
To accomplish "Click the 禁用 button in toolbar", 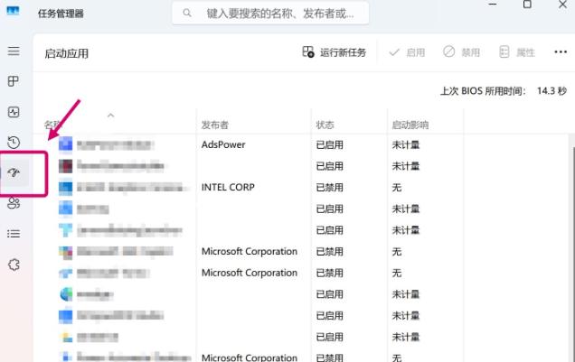I will tap(461, 53).
